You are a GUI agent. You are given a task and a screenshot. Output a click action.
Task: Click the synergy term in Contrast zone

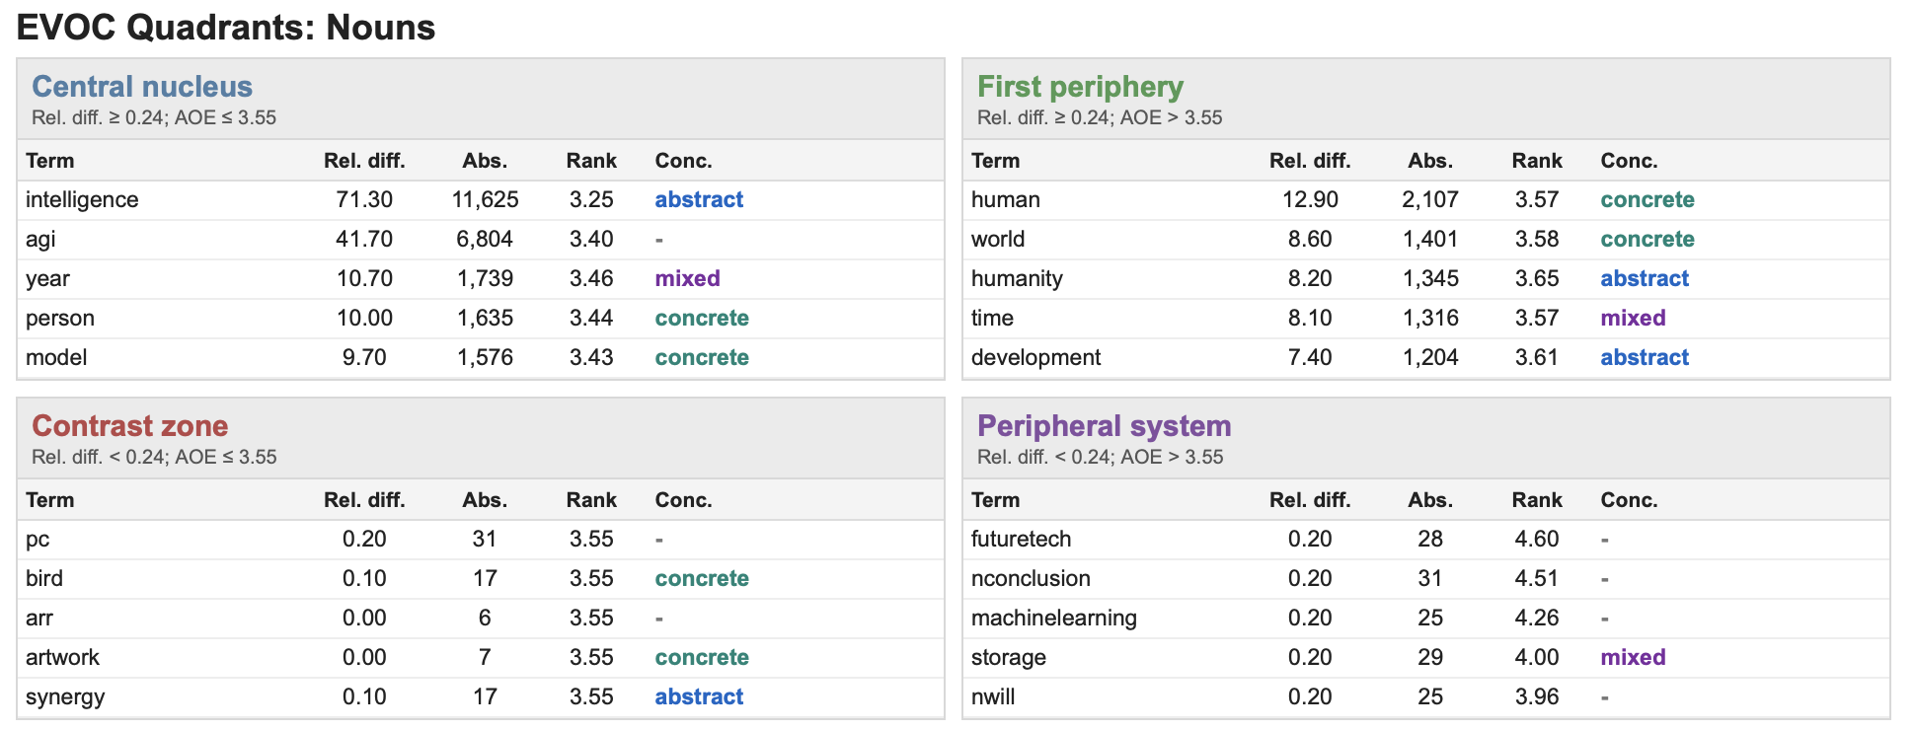click(x=65, y=697)
